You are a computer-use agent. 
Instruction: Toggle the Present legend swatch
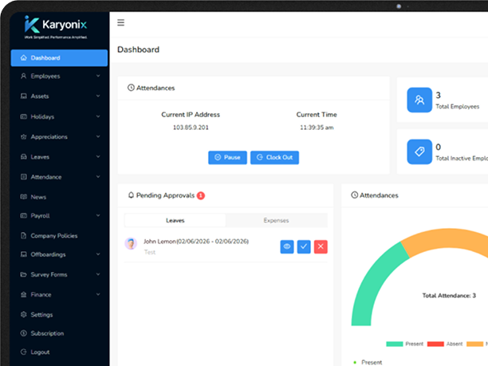click(395, 344)
